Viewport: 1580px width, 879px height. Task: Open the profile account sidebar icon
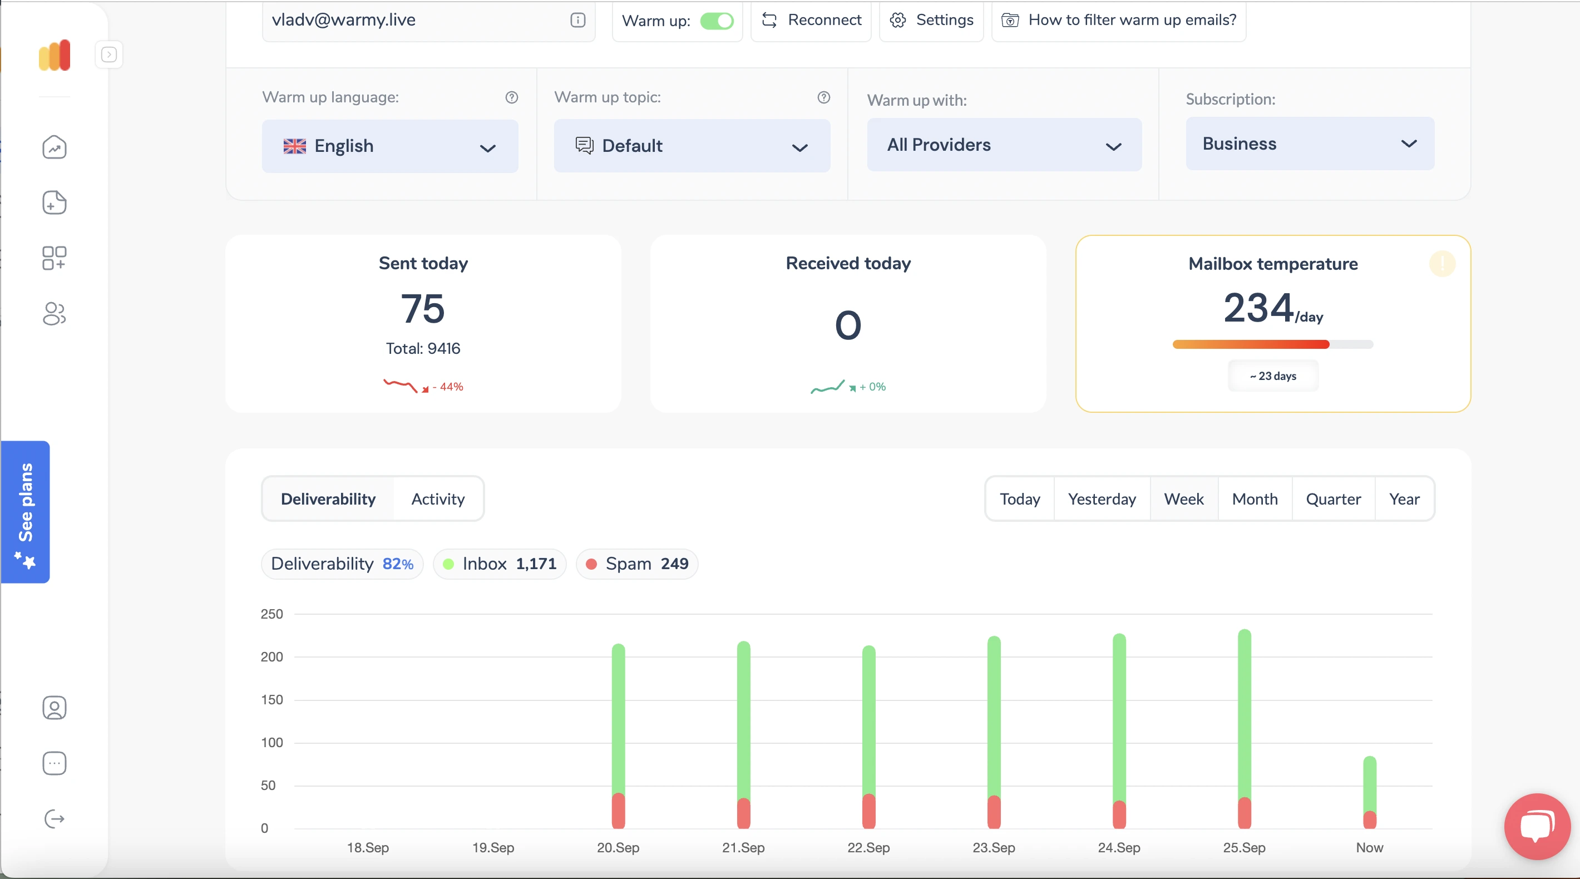[x=55, y=708]
